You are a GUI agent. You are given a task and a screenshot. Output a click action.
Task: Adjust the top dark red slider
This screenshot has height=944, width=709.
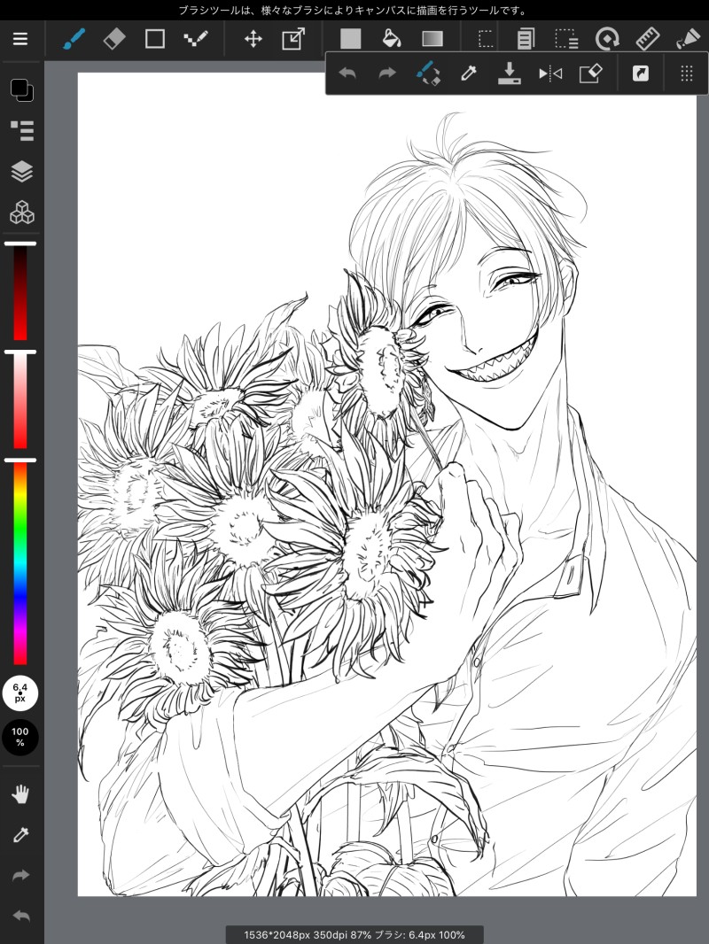(20, 291)
